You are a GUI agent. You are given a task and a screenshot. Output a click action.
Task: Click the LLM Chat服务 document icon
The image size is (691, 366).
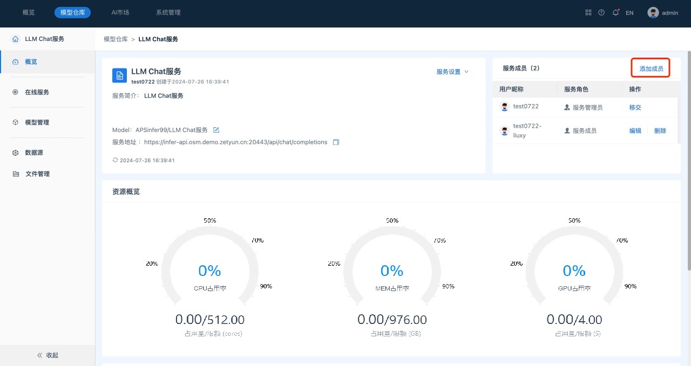point(119,75)
